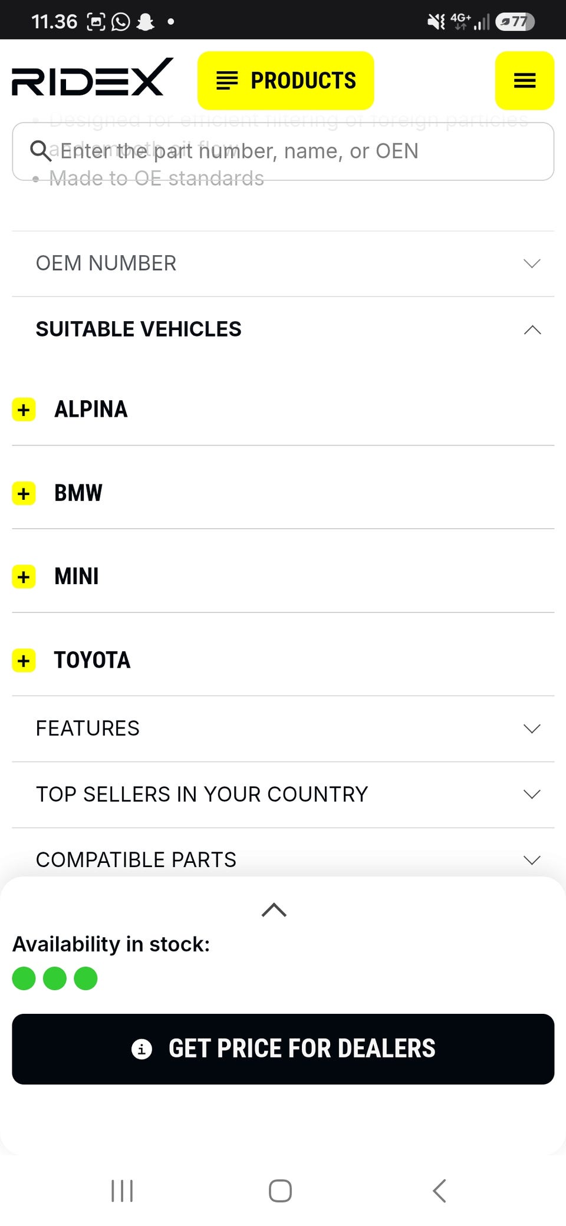Image resolution: width=566 pixels, height=1226 pixels.
Task: Toggle the plus icon next to MINI
Action: [24, 577]
